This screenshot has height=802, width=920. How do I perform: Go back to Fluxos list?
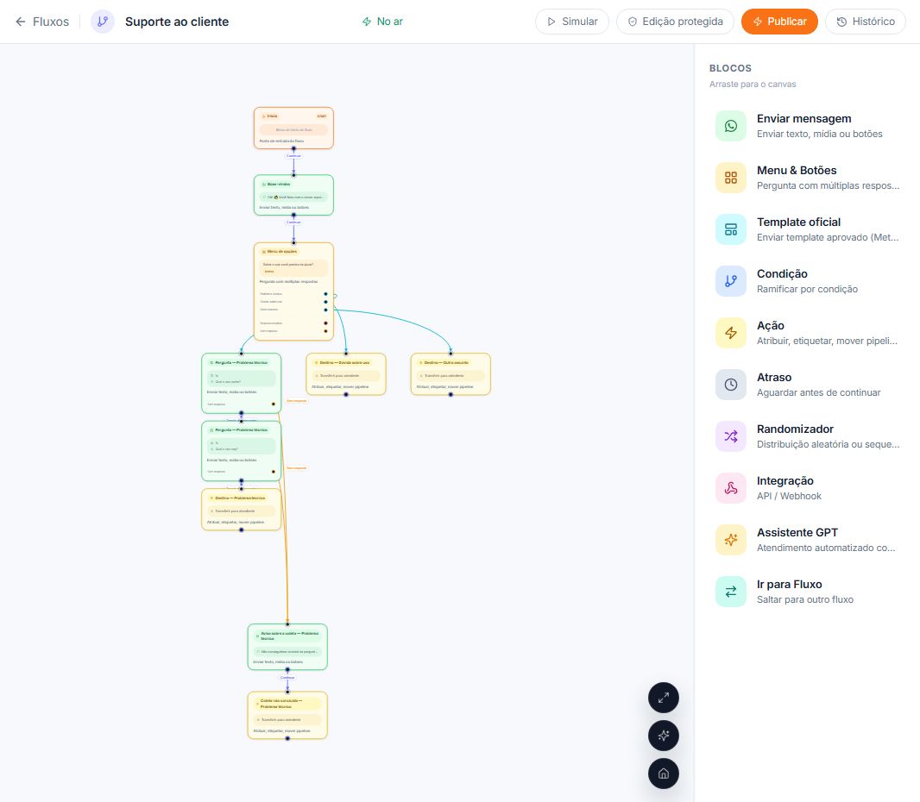[42, 22]
